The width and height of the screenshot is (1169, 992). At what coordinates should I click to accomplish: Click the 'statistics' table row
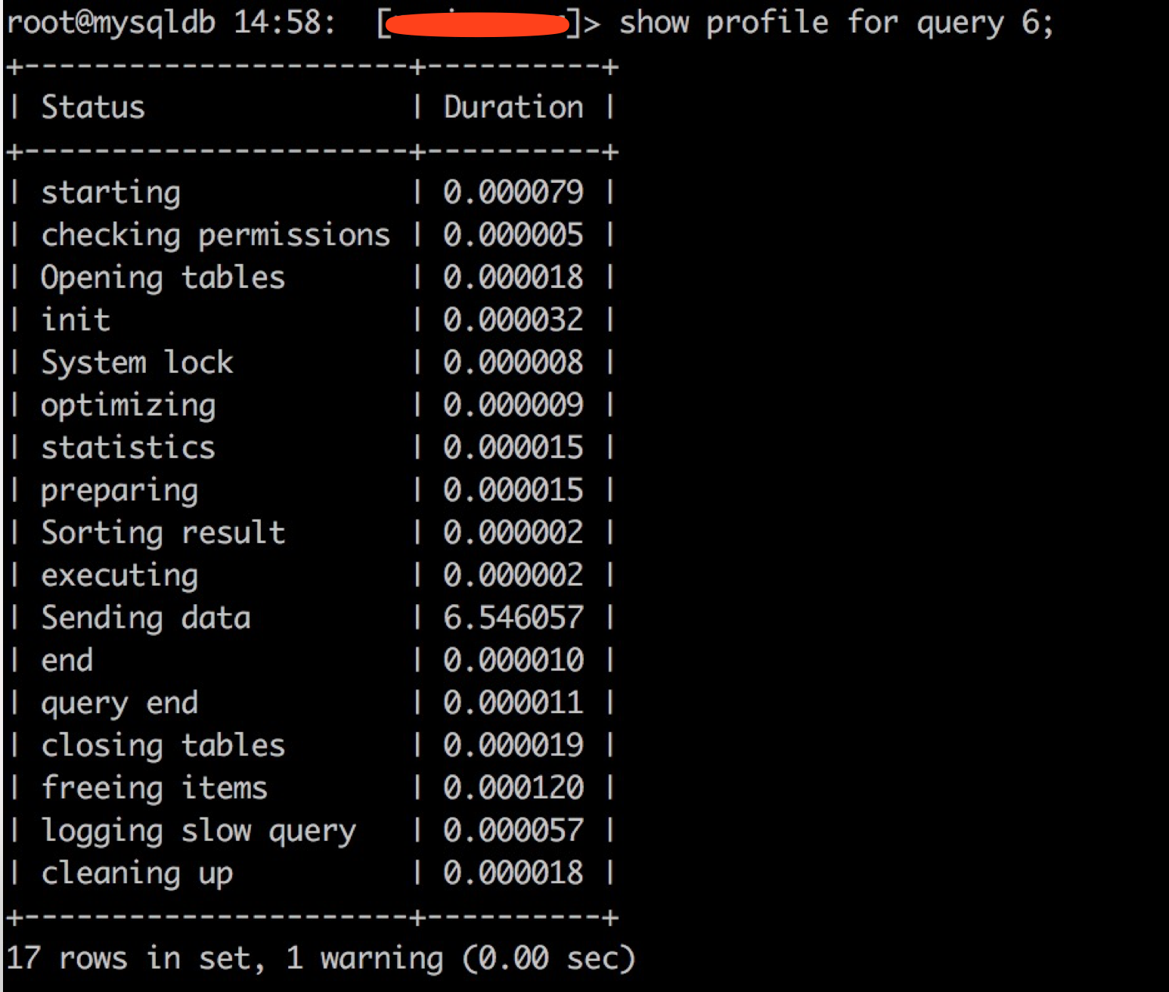[x=127, y=447]
